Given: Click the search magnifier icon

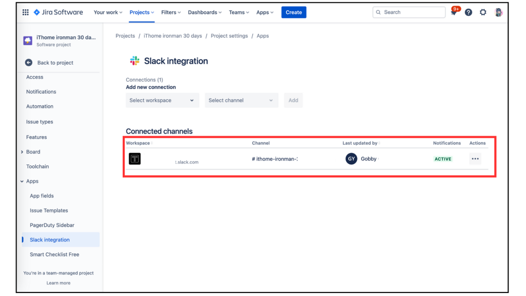Looking at the screenshot, I should [379, 12].
